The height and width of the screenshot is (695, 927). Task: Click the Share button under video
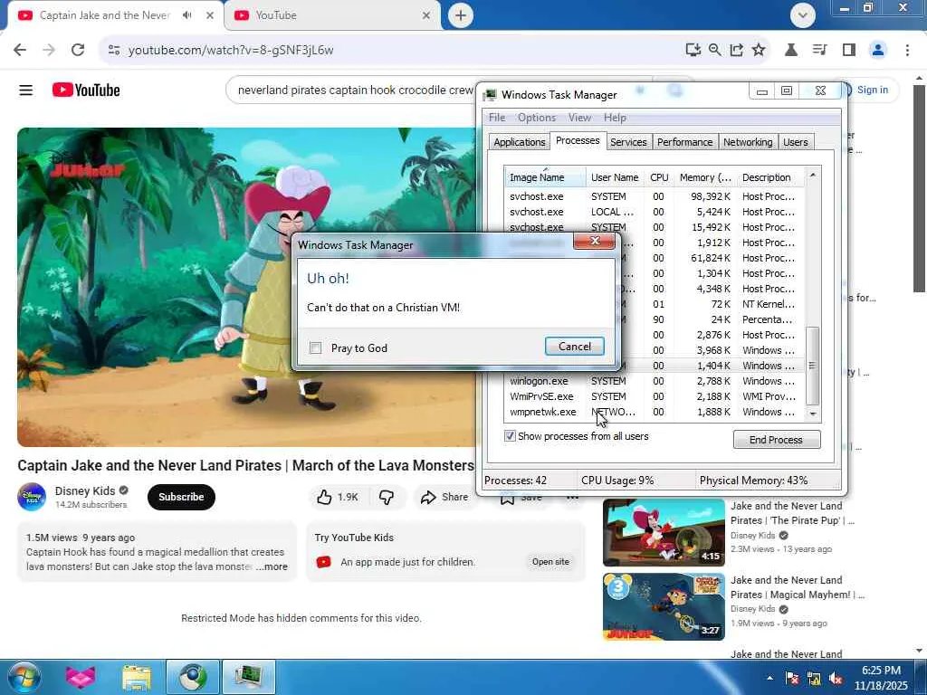click(444, 497)
